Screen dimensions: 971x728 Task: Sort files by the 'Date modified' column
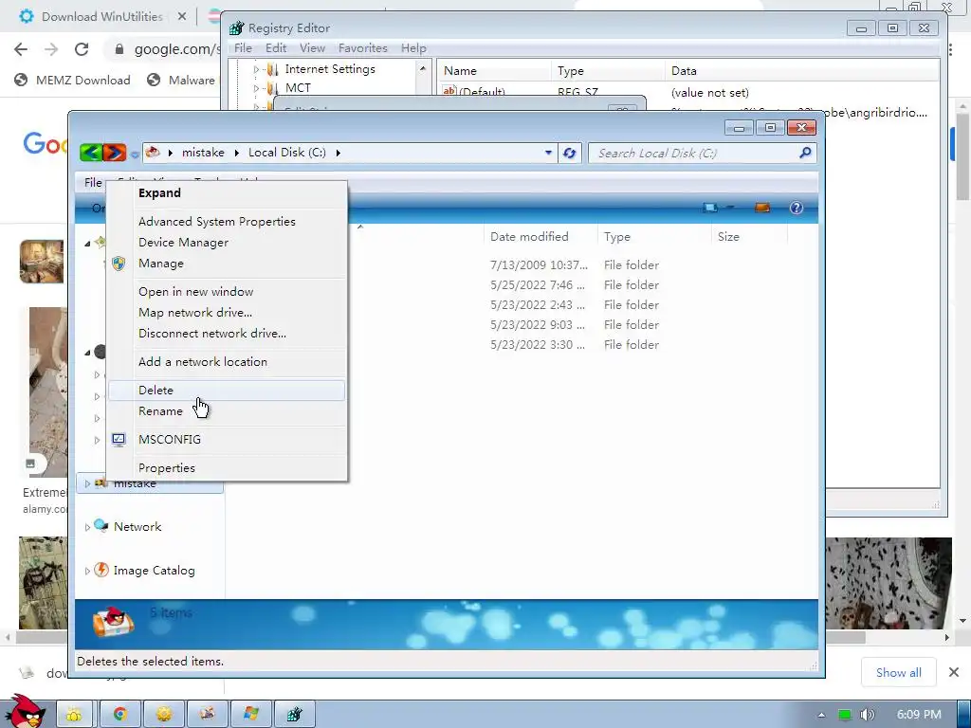point(540,236)
